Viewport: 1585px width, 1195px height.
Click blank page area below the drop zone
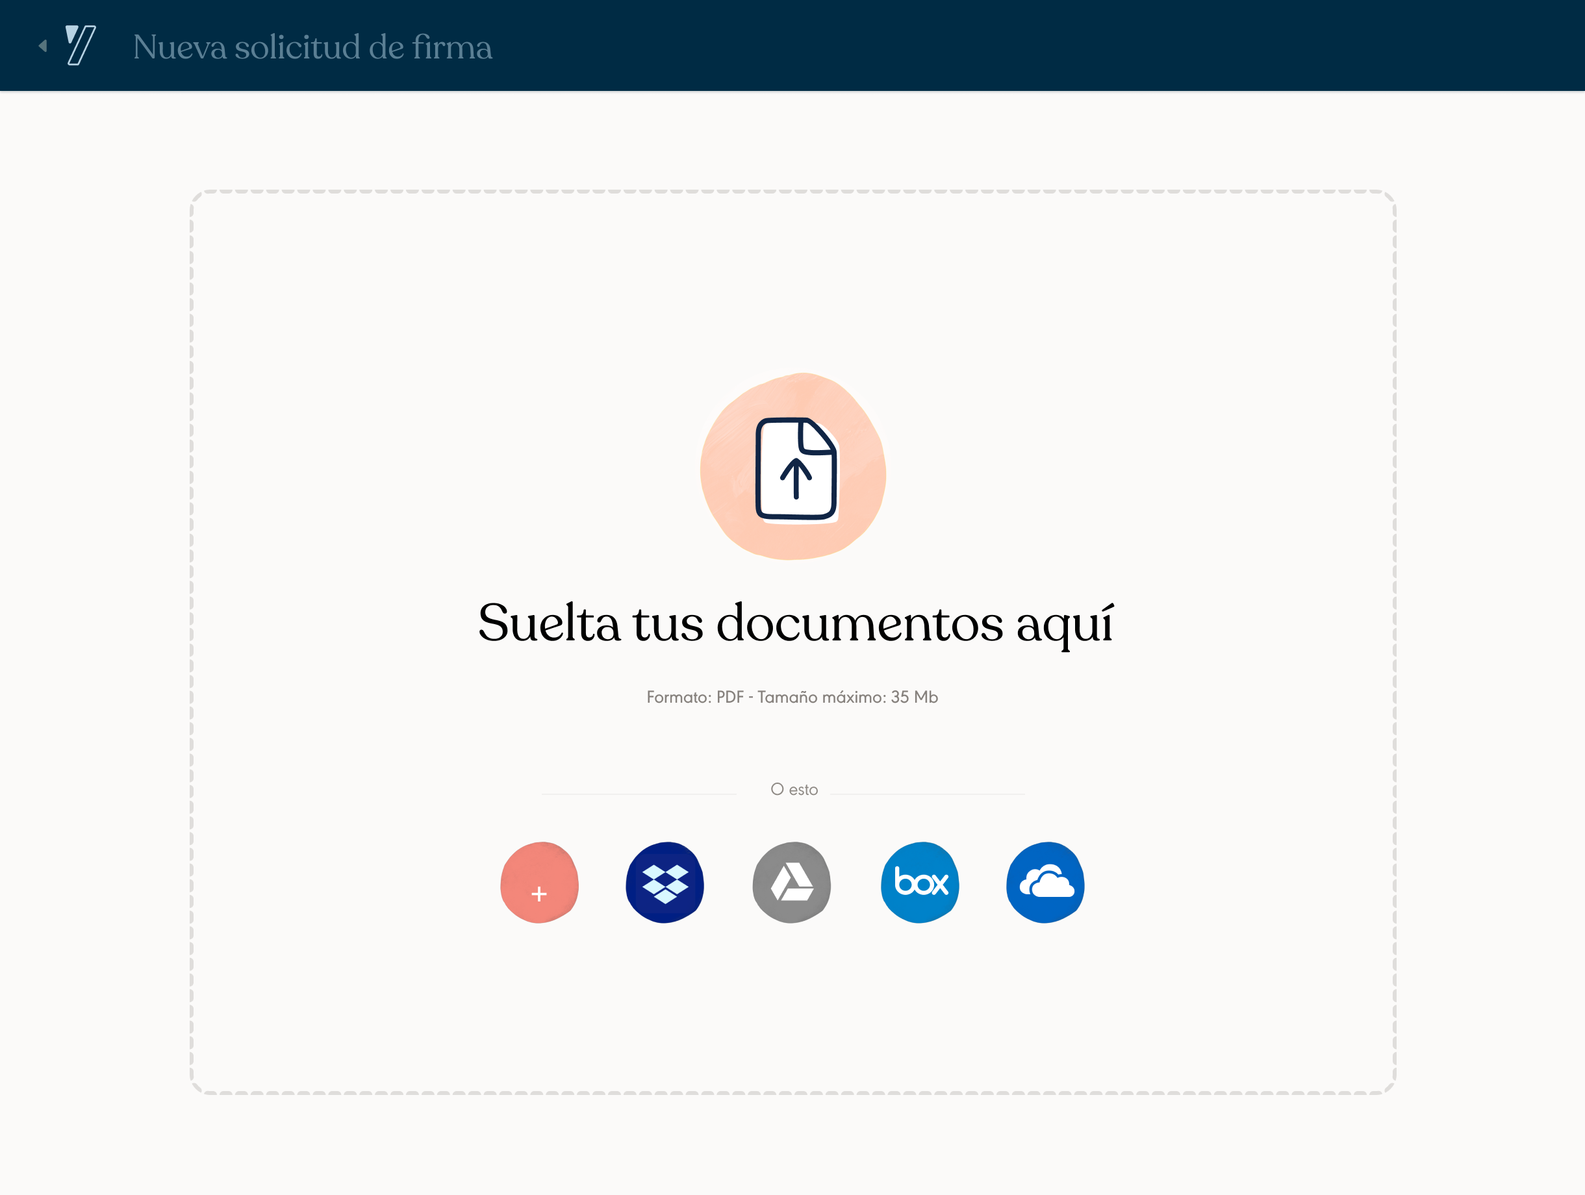792,1146
